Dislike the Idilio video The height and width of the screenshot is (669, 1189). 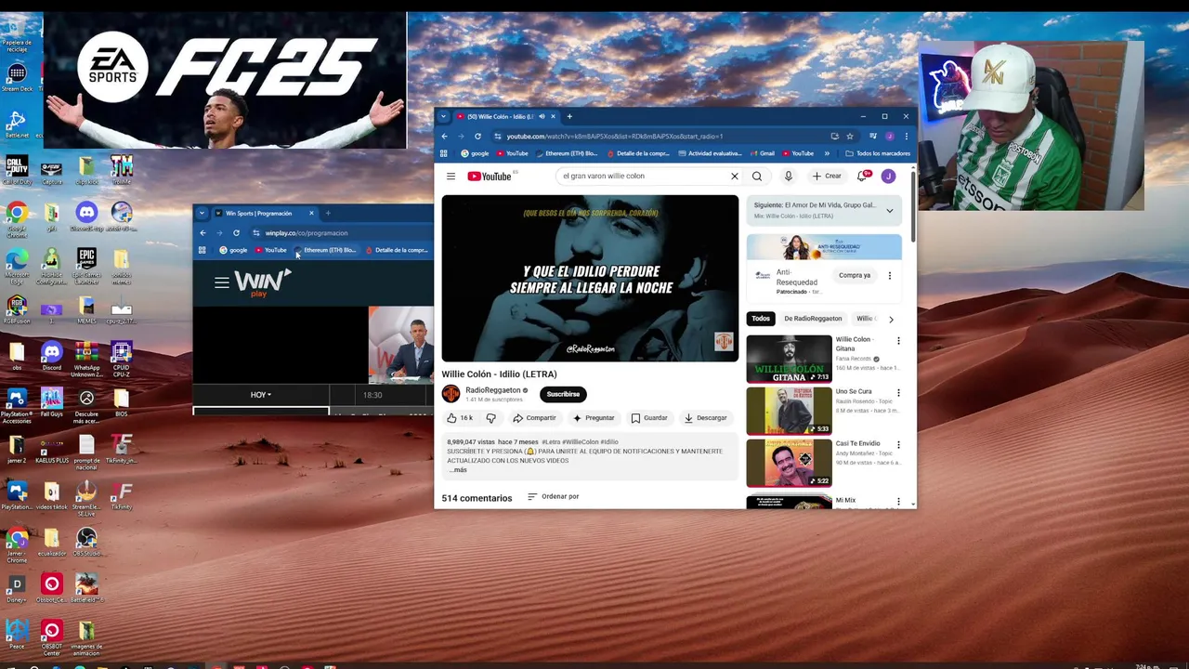point(491,418)
